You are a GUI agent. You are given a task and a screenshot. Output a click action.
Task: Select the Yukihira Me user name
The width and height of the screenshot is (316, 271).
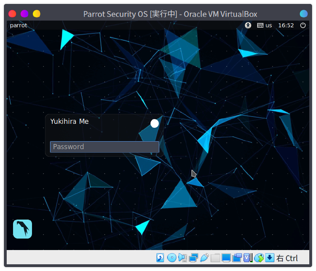pos(70,121)
